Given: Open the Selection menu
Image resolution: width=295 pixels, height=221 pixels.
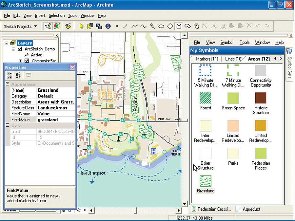Looking at the screenshot, I should click(57, 15).
